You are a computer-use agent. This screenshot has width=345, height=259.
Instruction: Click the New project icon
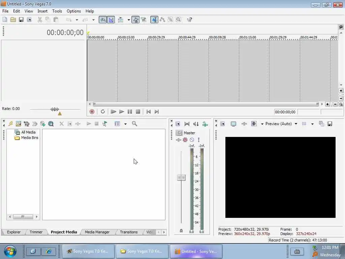point(5,20)
